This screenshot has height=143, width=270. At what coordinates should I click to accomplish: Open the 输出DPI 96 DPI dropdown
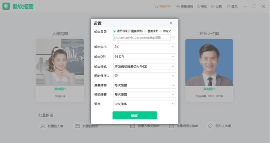click(x=144, y=57)
